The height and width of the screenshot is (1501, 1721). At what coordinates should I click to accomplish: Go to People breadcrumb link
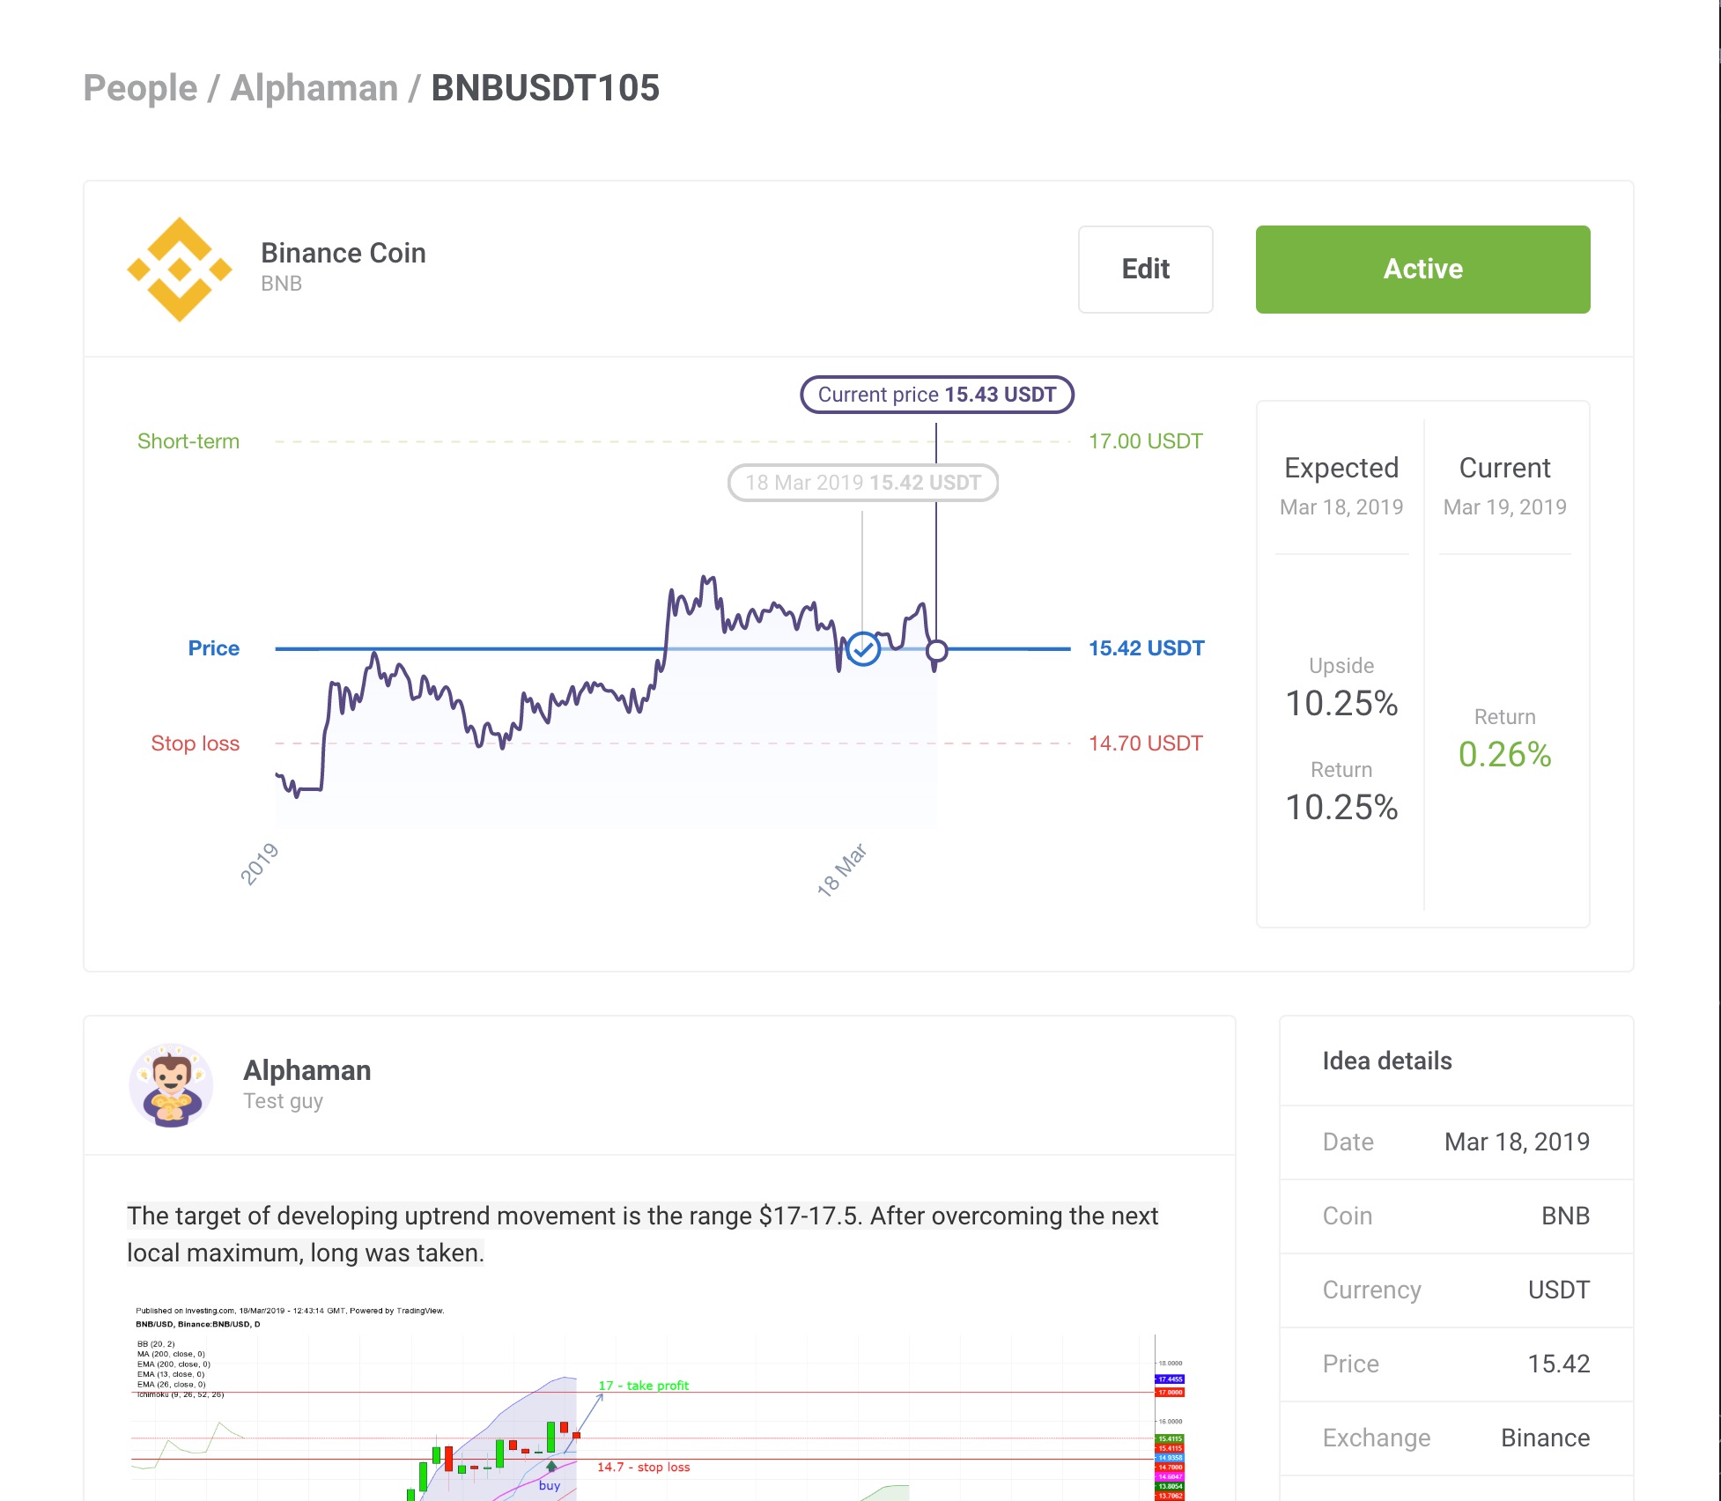(140, 88)
